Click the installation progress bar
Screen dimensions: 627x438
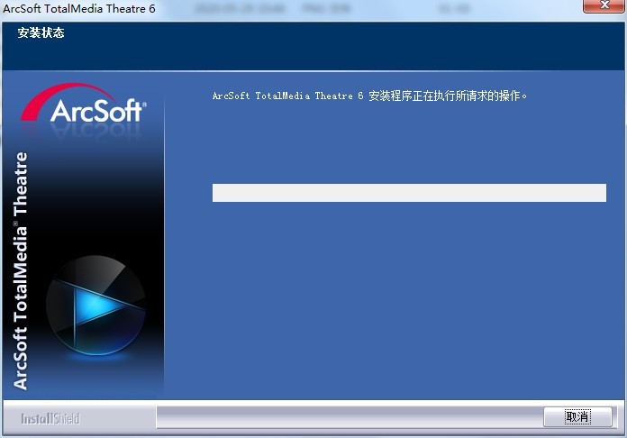coord(409,193)
